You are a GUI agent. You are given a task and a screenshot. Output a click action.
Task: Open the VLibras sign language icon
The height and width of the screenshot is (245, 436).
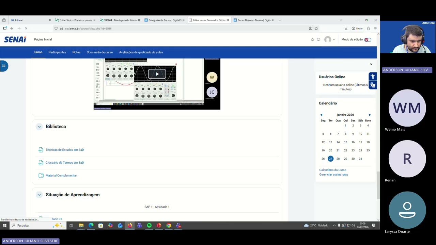coord(373,85)
